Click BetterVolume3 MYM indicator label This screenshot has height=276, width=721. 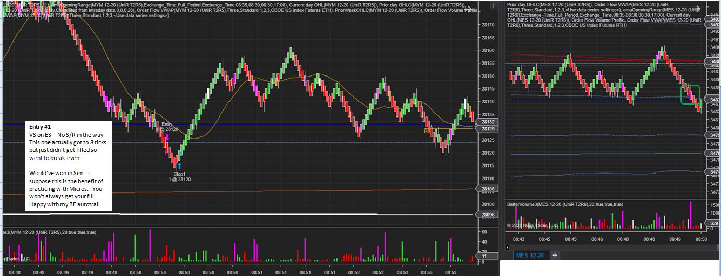tap(49, 232)
